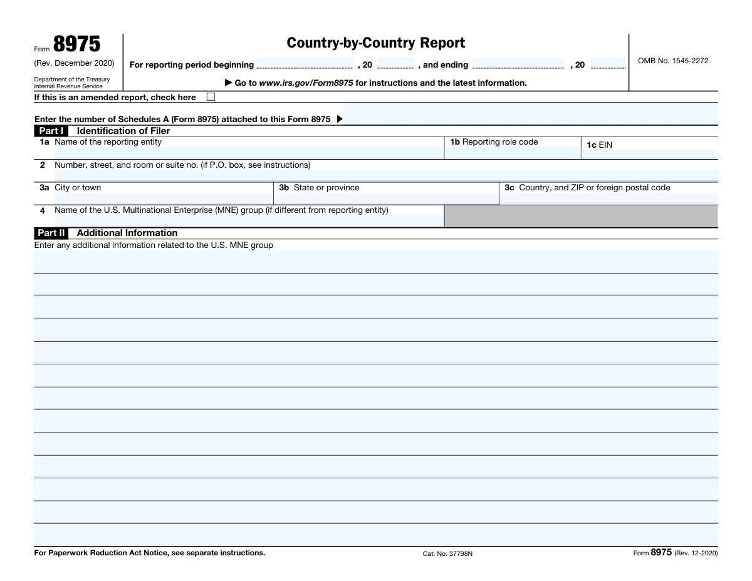Click the 3c Country and ZIP code field
The width and height of the screenshot is (752, 581).
tap(609, 199)
